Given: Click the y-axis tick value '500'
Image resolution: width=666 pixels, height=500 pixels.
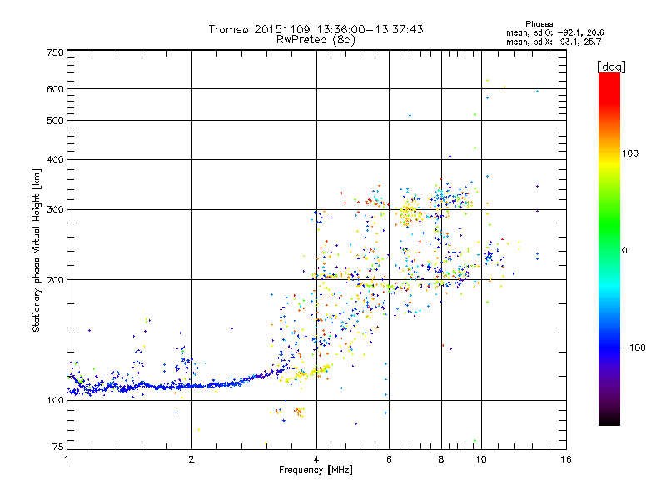Looking at the screenshot, I should (x=55, y=121).
